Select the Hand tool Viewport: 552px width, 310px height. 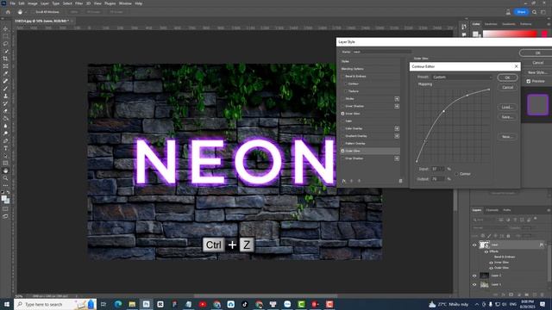pyautogui.click(x=5, y=170)
